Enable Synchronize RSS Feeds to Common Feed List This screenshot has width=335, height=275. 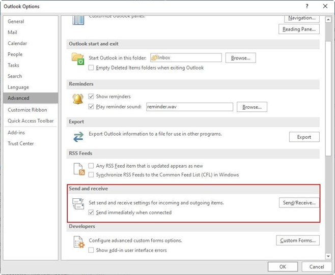point(91,175)
